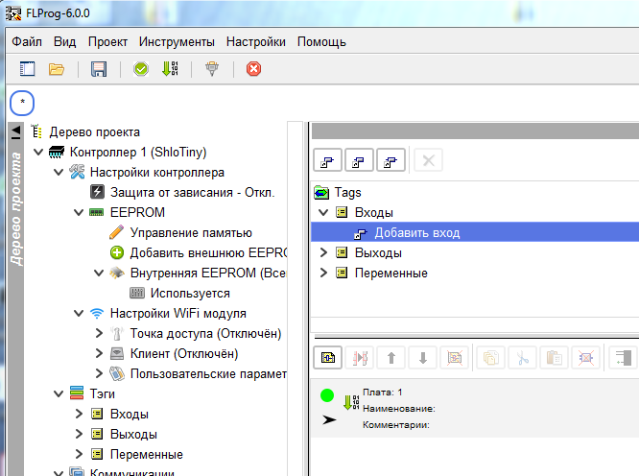
Task: Click the green circle status indicator on board 1
Action: click(x=327, y=394)
